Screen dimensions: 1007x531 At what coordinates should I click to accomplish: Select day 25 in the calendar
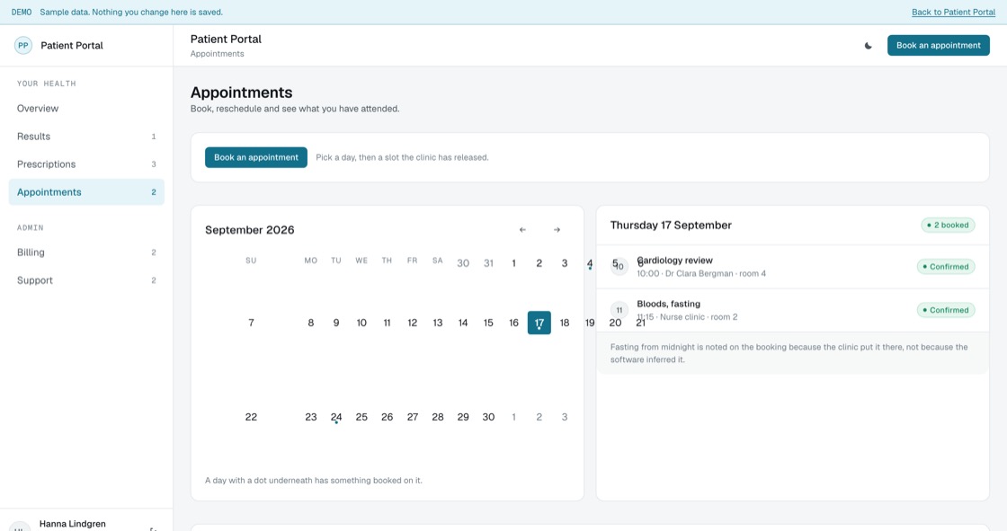click(x=361, y=418)
